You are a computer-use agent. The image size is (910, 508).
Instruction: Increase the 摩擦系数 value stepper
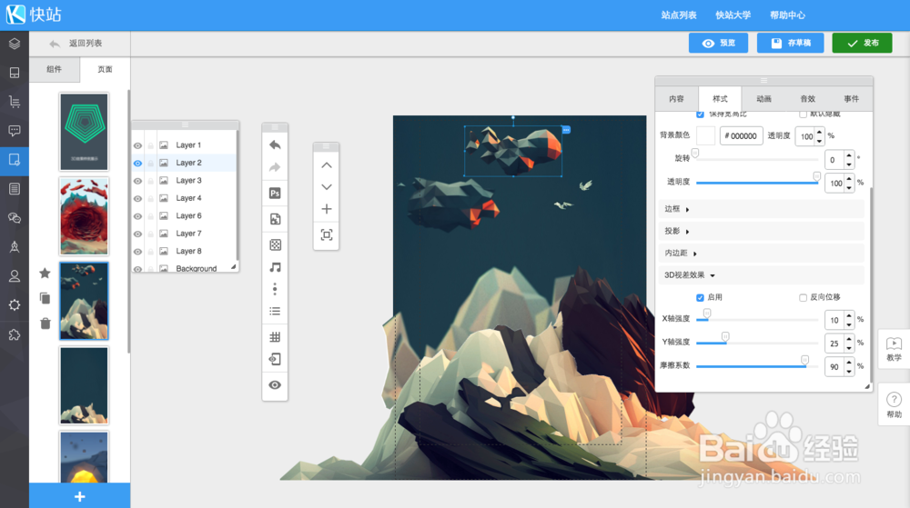[849, 363]
